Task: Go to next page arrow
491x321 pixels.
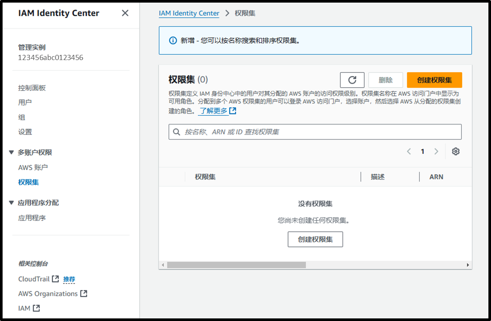Action: click(436, 152)
